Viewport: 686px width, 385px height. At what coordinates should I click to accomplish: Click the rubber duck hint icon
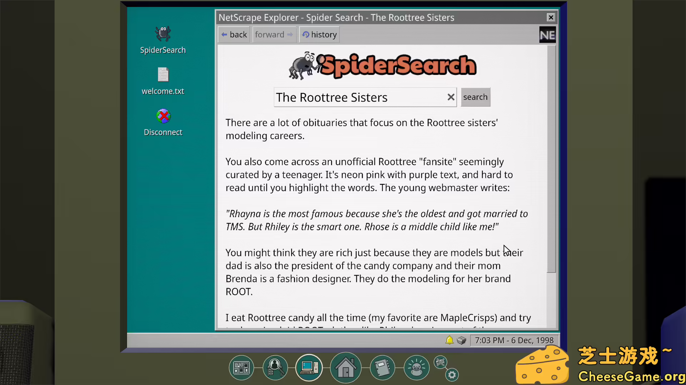tap(416, 368)
